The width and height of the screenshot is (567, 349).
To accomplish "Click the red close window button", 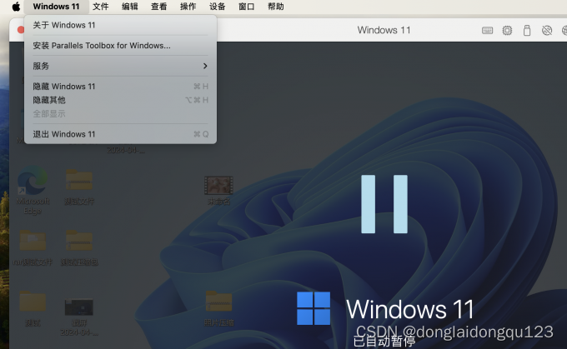I will click(21, 30).
